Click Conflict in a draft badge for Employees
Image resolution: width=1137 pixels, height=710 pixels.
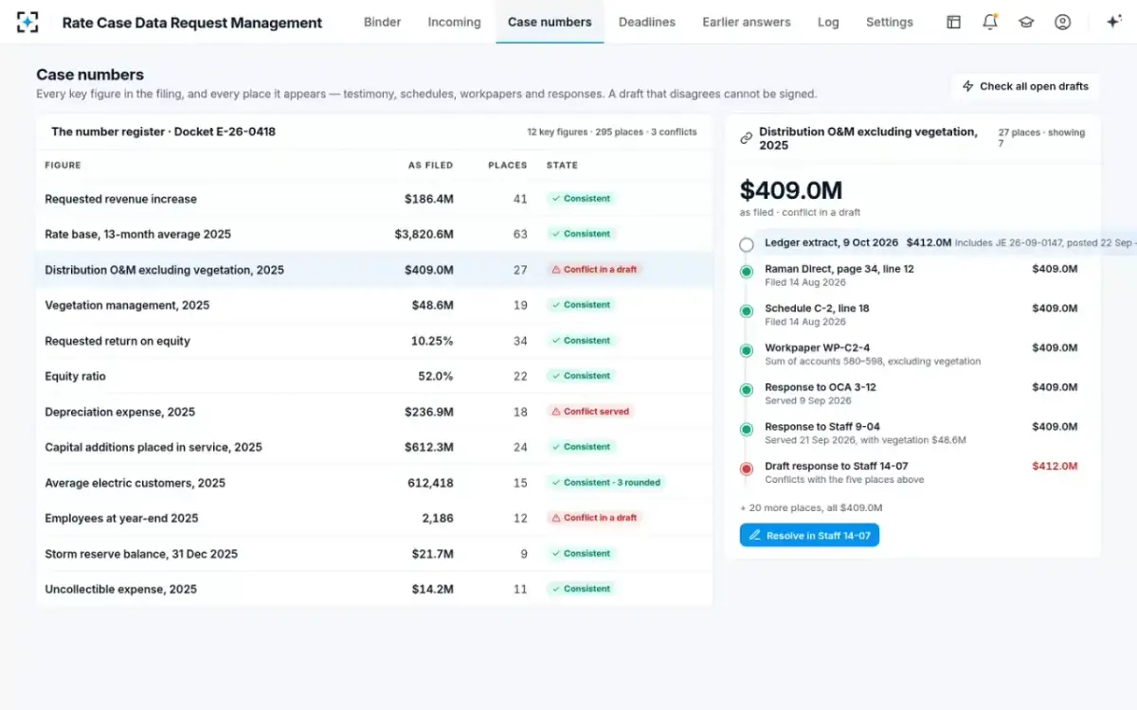pos(594,518)
